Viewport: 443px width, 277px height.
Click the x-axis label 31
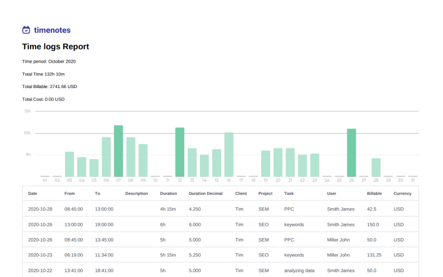(413, 181)
